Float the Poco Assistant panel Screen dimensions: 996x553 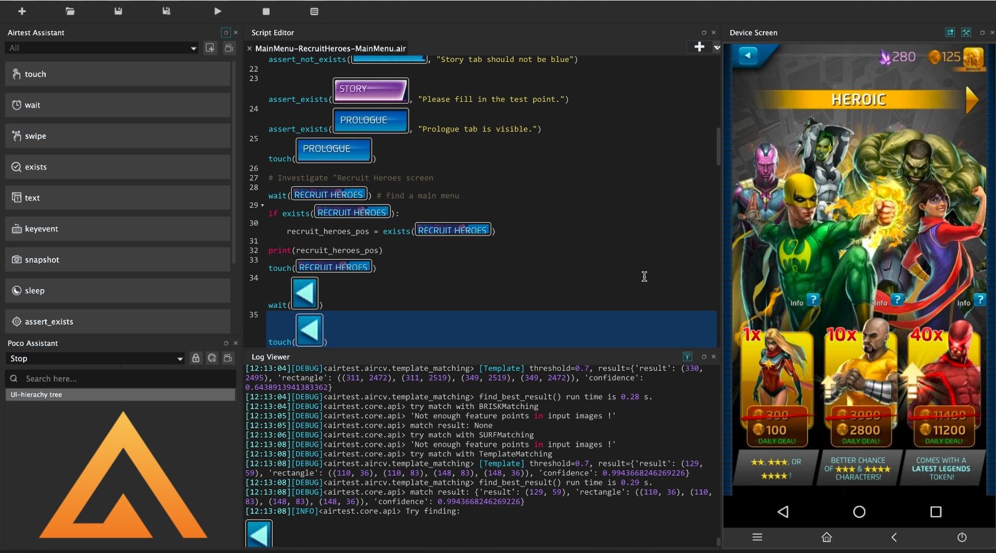226,343
